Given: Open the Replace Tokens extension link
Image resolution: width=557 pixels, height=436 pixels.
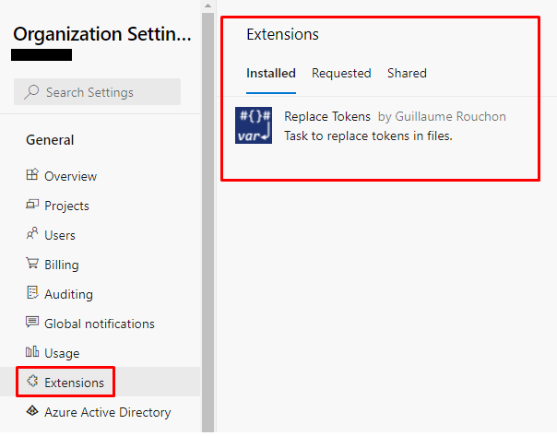Looking at the screenshot, I should [x=327, y=116].
